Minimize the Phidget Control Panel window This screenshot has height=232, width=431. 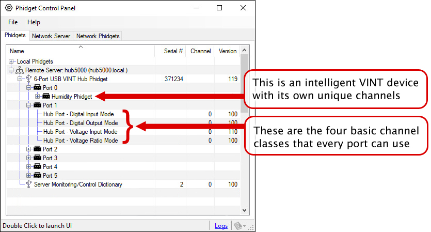coord(196,8)
